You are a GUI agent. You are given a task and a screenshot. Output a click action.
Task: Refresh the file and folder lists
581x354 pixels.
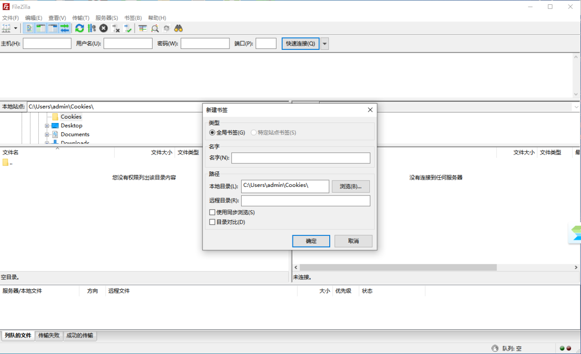79,28
